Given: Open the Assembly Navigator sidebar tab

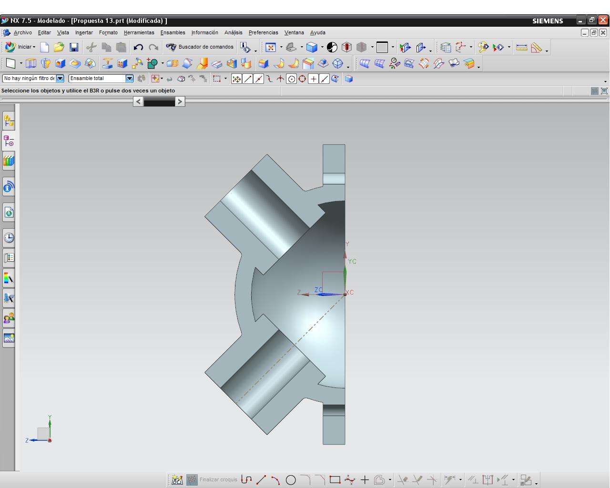Looking at the screenshot, I should click(9, 121).
